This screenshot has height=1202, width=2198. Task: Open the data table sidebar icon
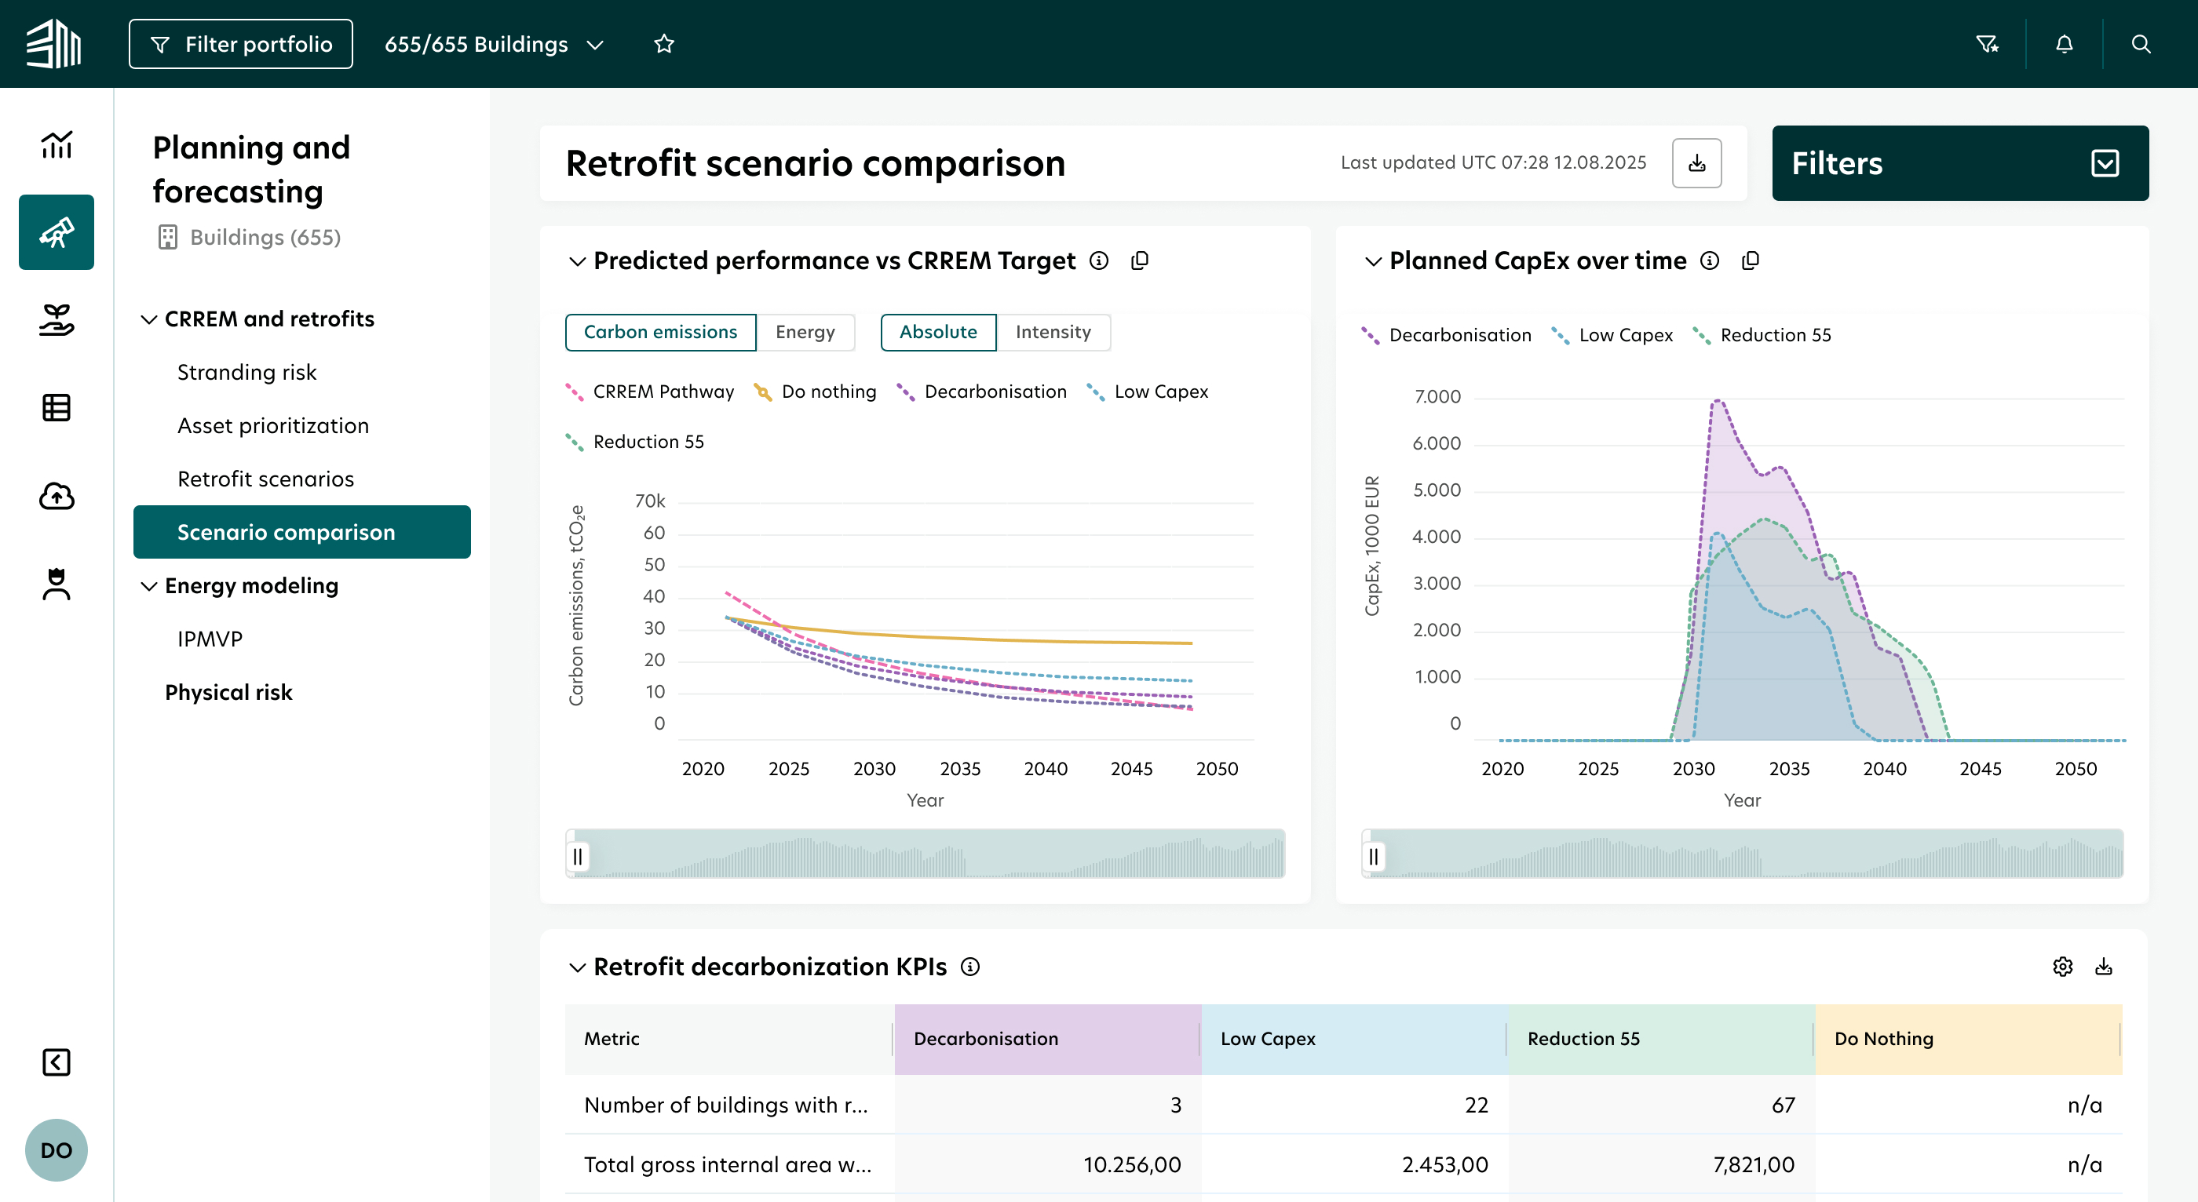tap(57, 408)
